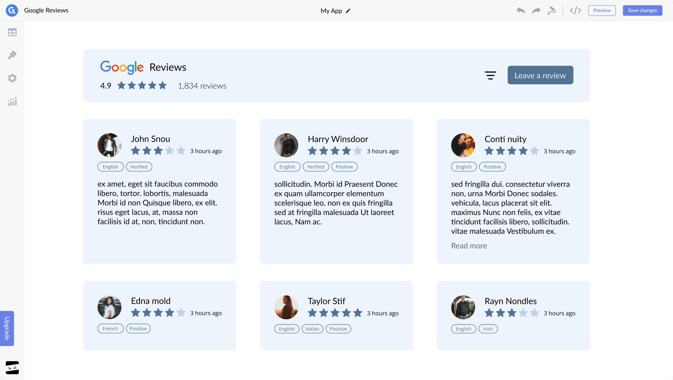Image resolution: width=673 pixels, height=380 pixels.
Task: Click the 4.9 overall rating value
Action: [106, 86]
